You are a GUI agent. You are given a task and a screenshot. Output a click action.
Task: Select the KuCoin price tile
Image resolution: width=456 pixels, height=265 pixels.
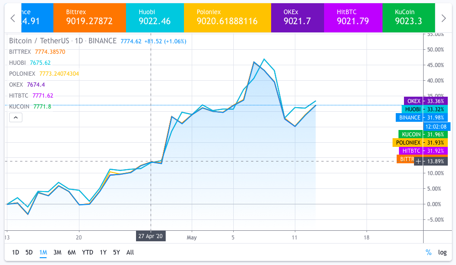[409, 18]
